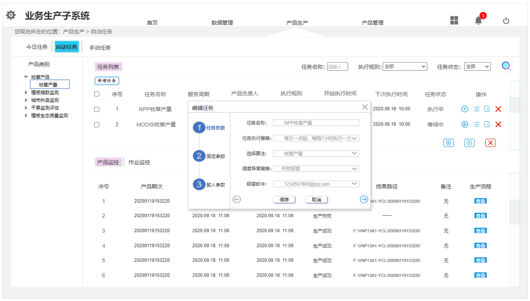Delete the MODIS牧草产量 task
Image resolution: width=530 pixels, height=301 pixels.
[x=498, y=124]
